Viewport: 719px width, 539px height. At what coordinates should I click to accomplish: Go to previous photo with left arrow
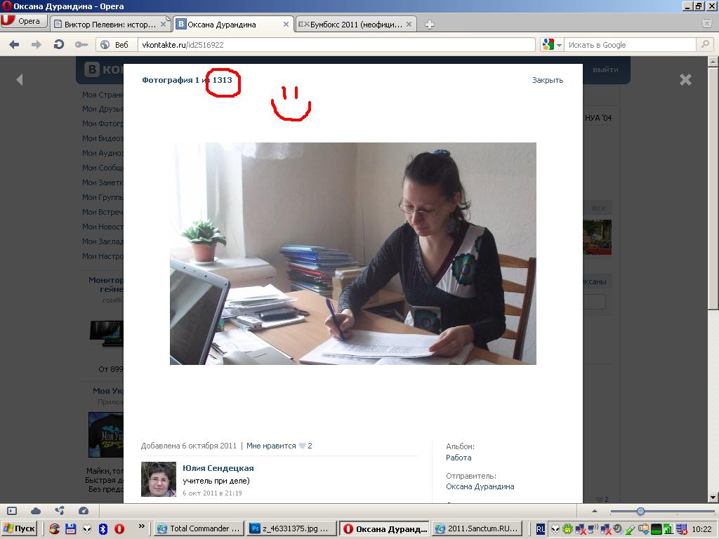pyautogui.click(x=19, y=80)
